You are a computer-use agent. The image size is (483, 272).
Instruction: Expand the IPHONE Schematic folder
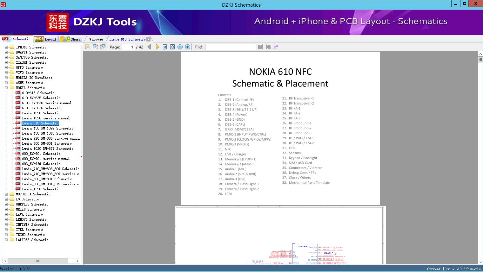coord(6,47)
